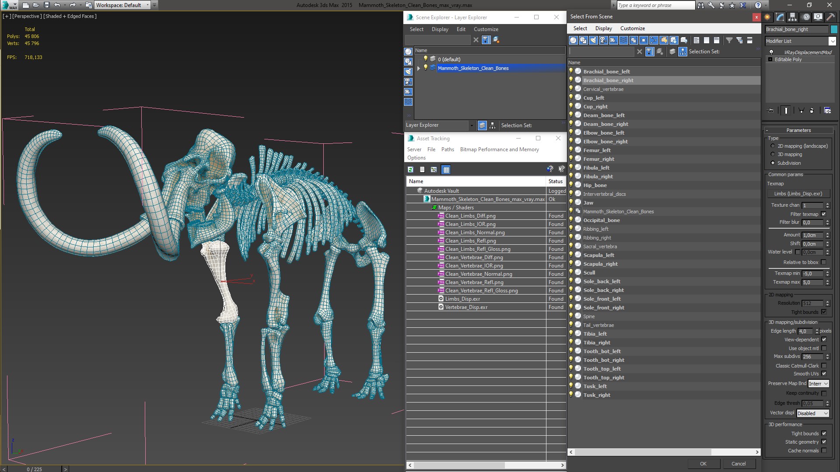The height and width of the screenshot is (472, 840).
Task: Click OK in Select From Scene
Action: 703,464
